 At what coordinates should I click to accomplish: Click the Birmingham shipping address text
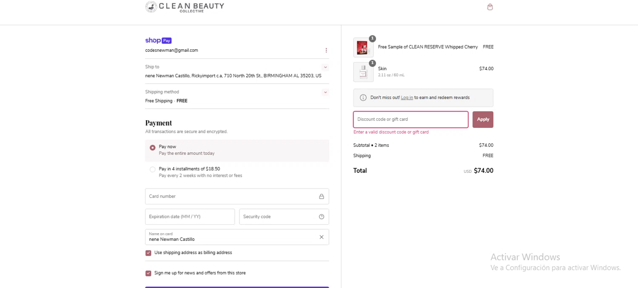[233, 76]
